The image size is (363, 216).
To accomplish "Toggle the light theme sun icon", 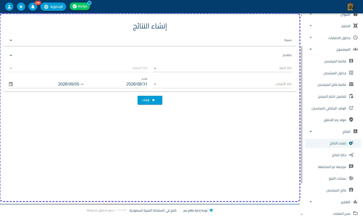I will pos(21,7).
